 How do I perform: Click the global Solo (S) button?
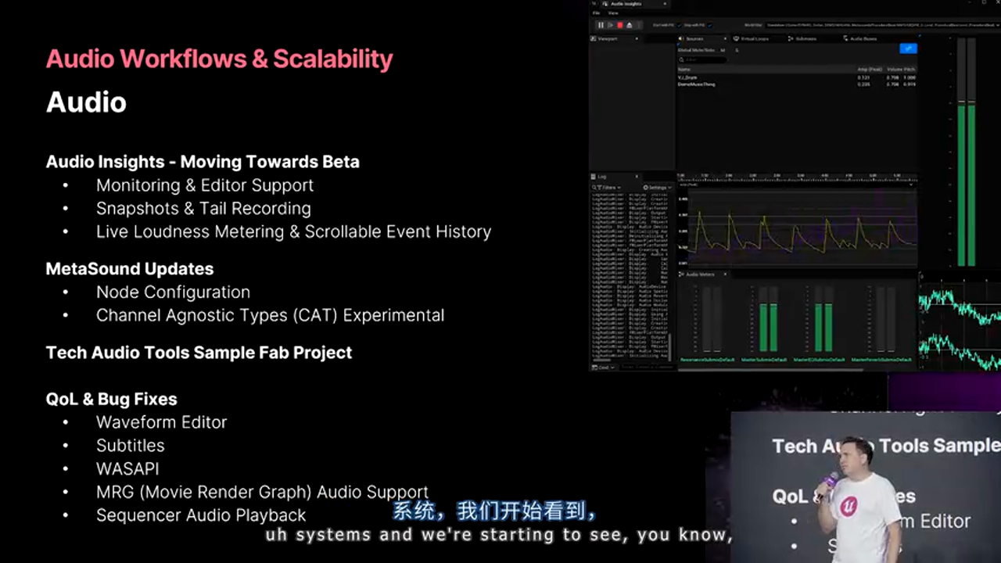[x=736, y=50]
